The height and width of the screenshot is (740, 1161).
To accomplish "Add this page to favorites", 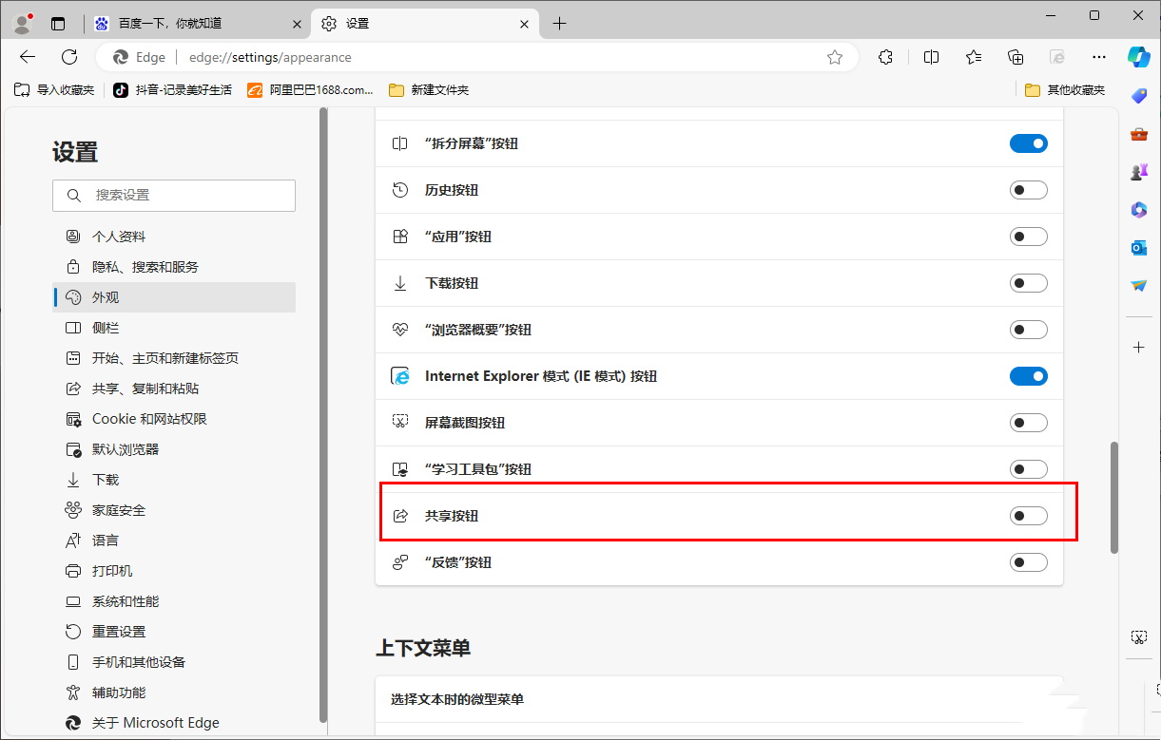I will coord(834,57).
